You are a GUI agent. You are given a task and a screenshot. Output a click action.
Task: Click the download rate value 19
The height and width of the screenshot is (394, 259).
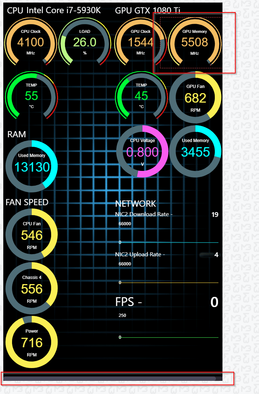click(215, 215)
